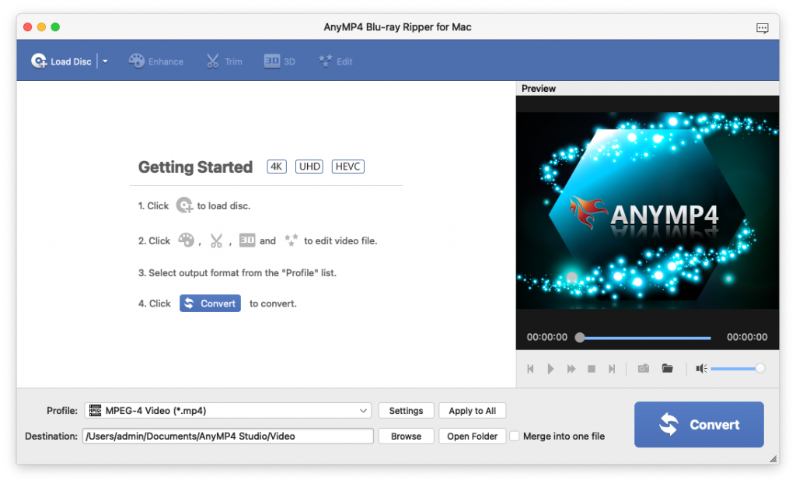This screenshot has height=484, width=796.
Task: Click the MPEG-4 profile format icon
Action: 95,410
